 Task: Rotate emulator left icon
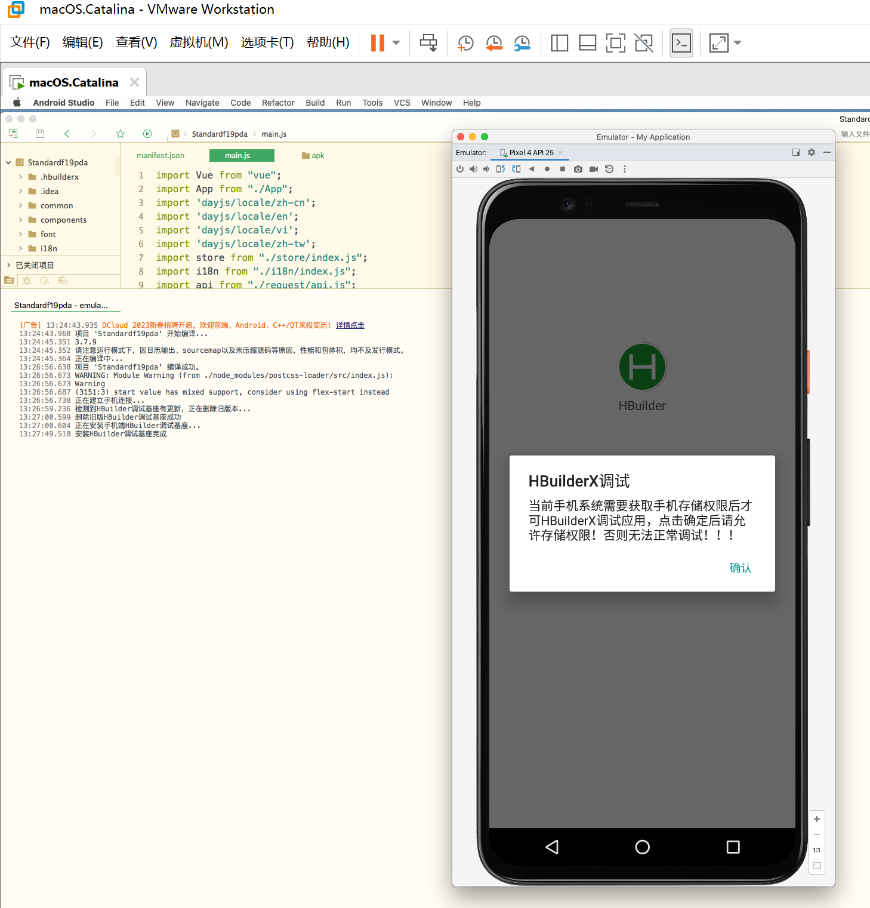click(x=501, y=169)
